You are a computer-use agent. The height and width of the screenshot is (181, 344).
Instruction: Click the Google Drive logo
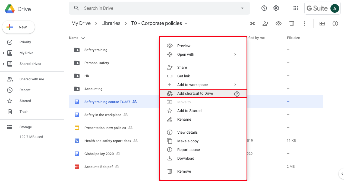coord(10,9)
